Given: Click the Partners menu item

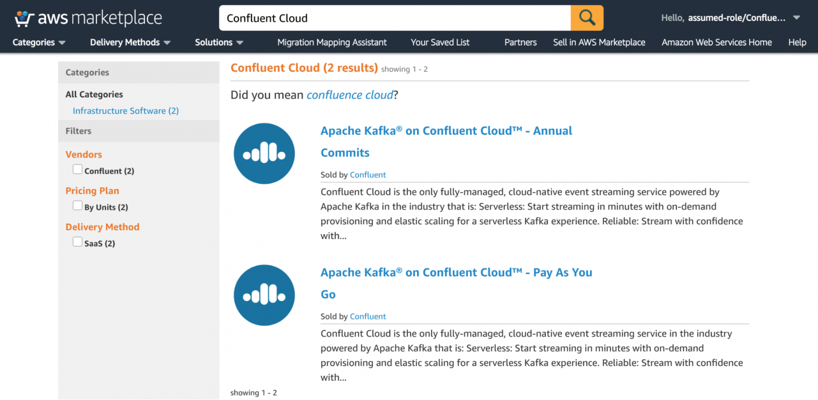Looking at the screenshot, I should (x=520, y=42).
